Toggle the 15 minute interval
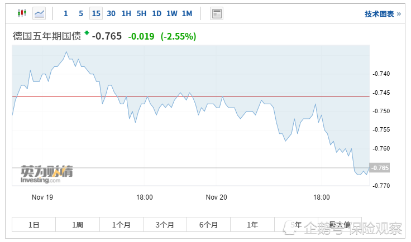Screen dimensions: 411x242 (96, 13)
